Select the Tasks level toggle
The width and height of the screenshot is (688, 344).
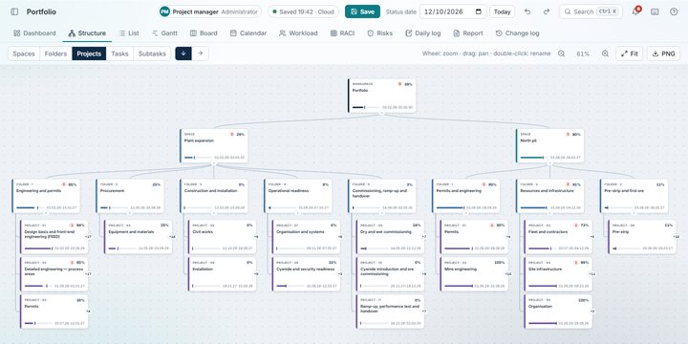pos(119,54)
